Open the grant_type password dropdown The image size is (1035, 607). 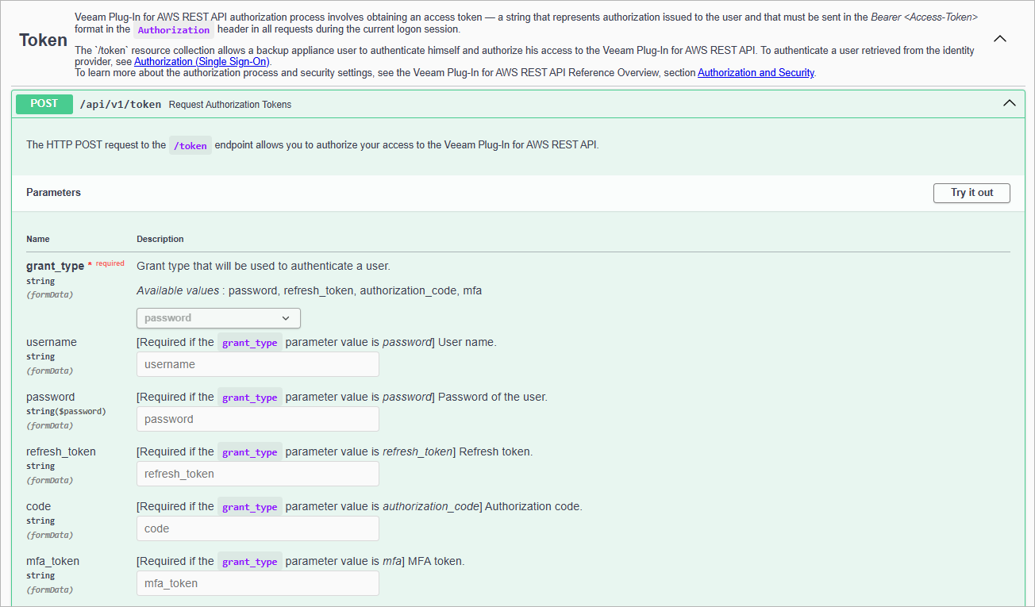(x=218, y=318)
